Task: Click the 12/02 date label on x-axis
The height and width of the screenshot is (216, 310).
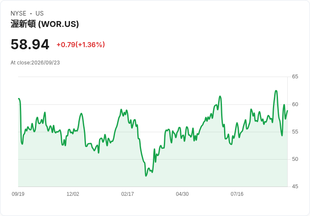Action: (x=73, y=194)
